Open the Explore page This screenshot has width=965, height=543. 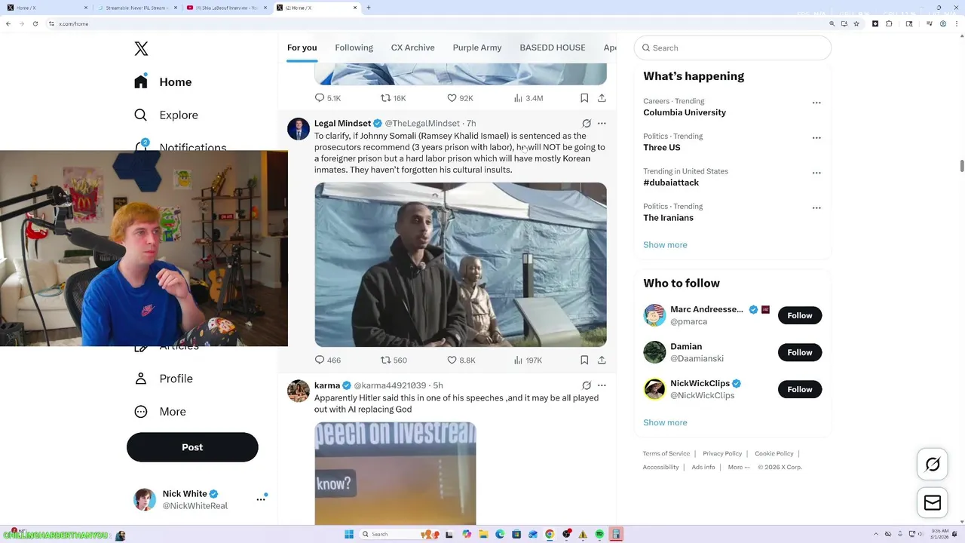click(166, 115)
